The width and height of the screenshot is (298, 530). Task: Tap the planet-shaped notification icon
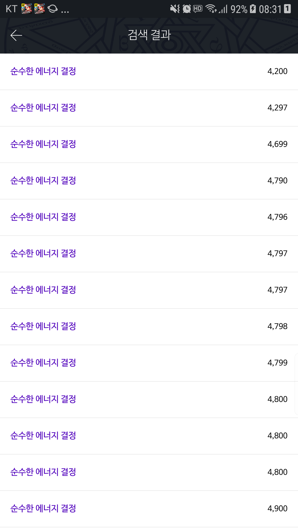pos(52,9)
